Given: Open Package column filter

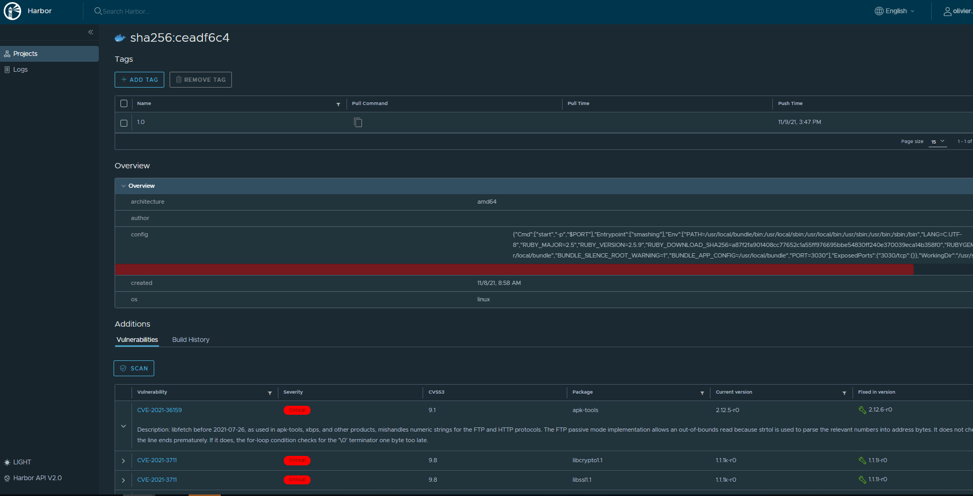Looking at the screenshot, I should pos(702,393).
